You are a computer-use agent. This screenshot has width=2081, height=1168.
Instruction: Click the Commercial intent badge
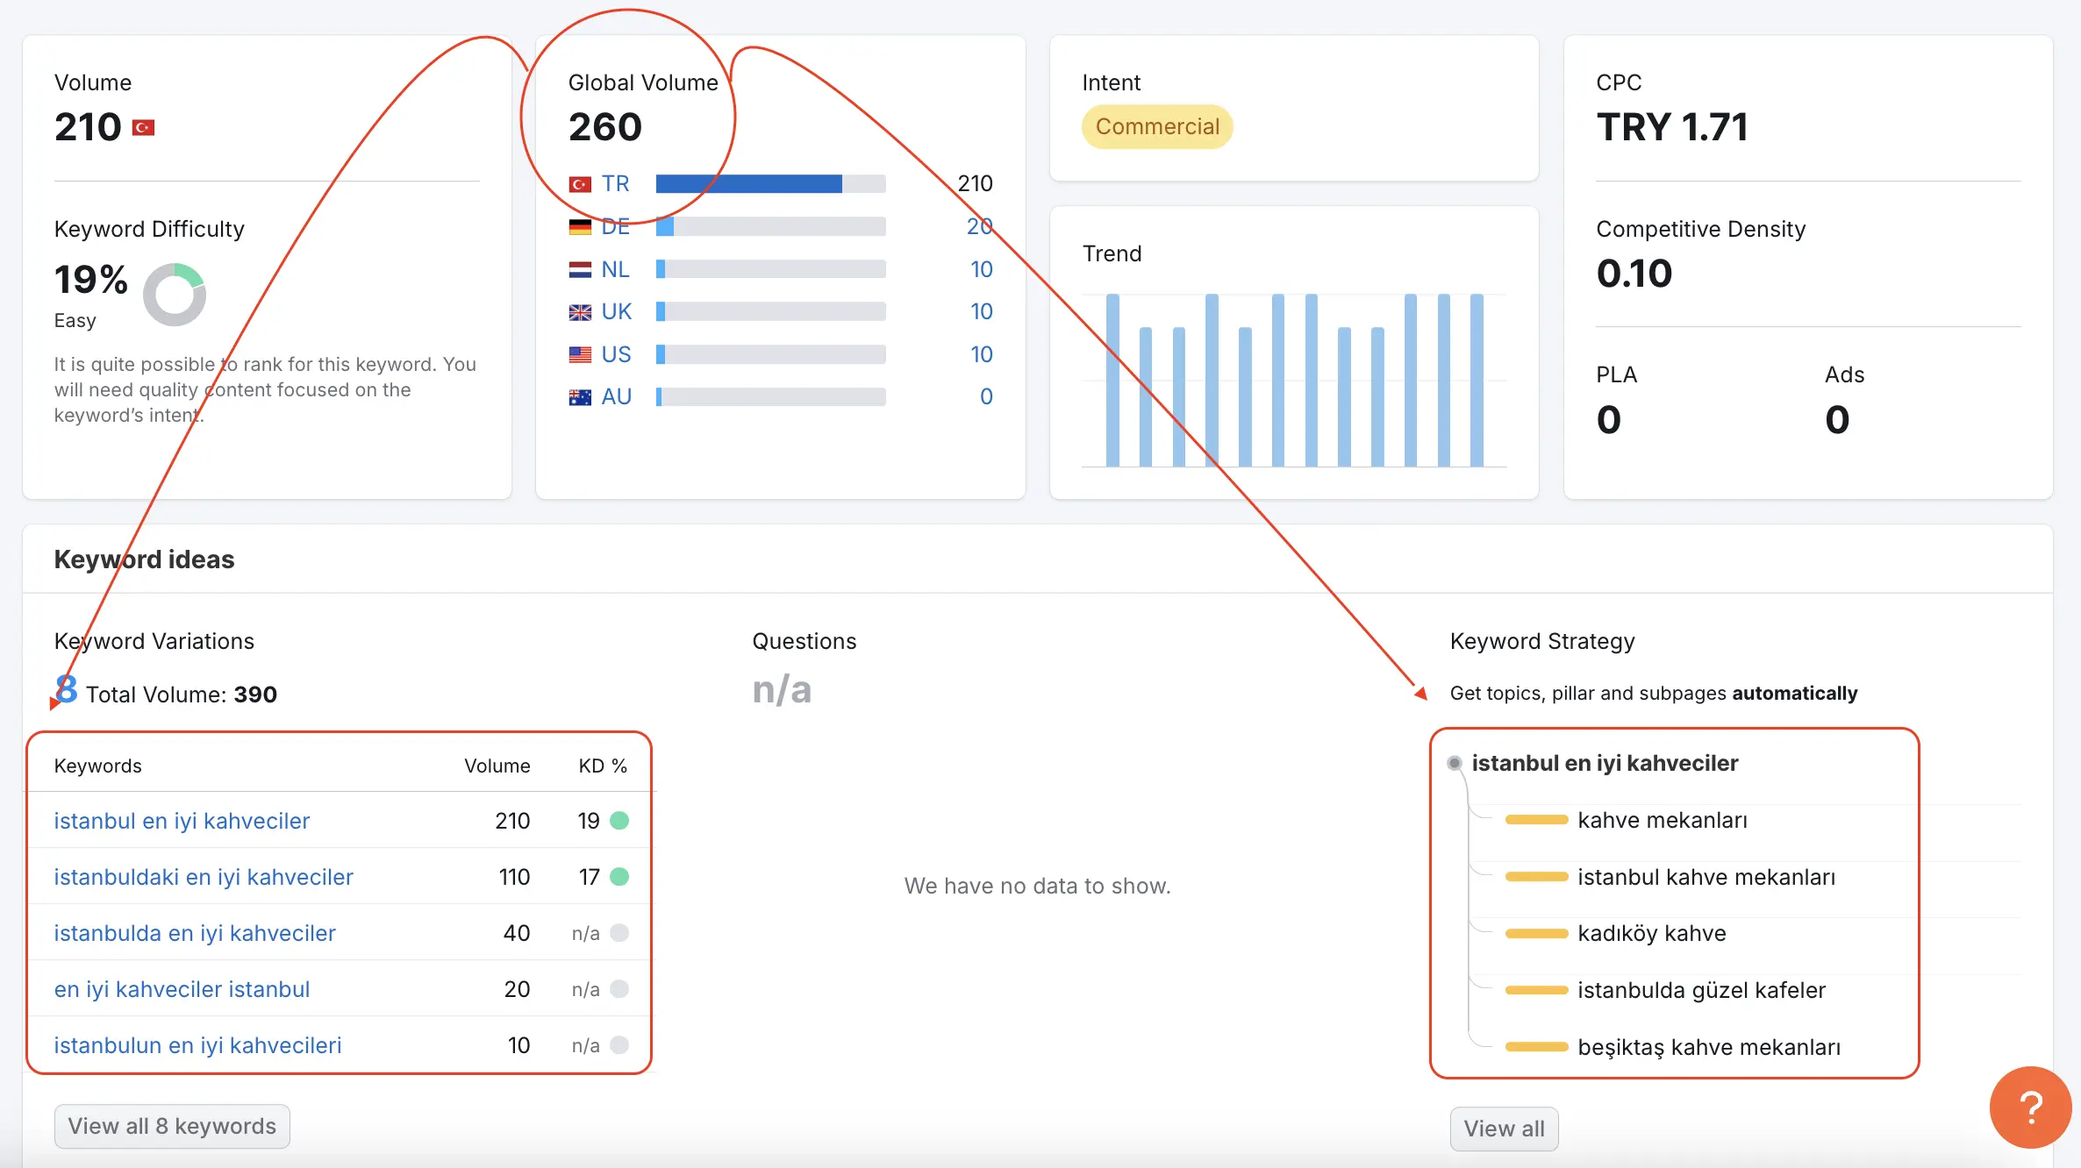pos(1157,127)
